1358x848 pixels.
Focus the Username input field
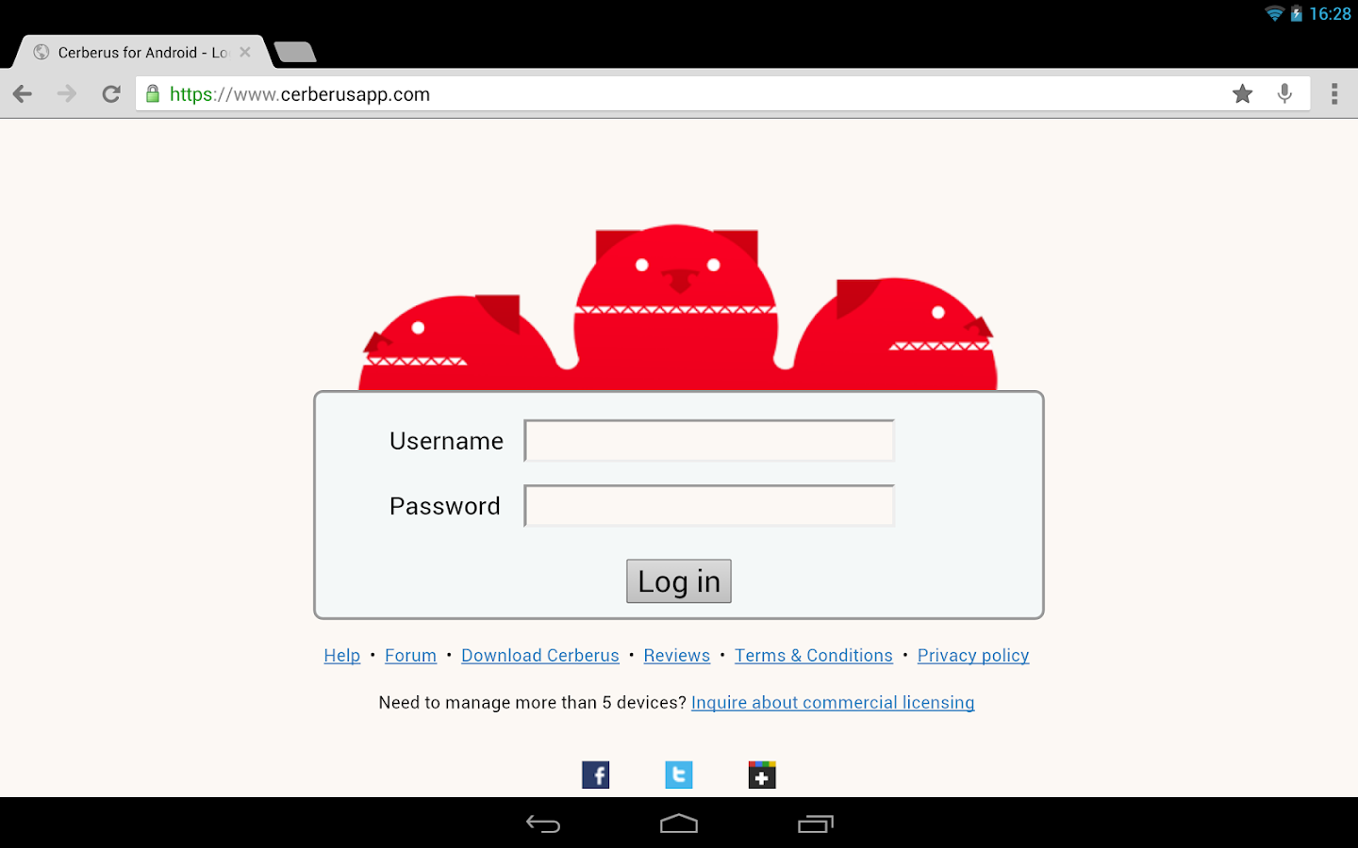click(x=709, y=441)
